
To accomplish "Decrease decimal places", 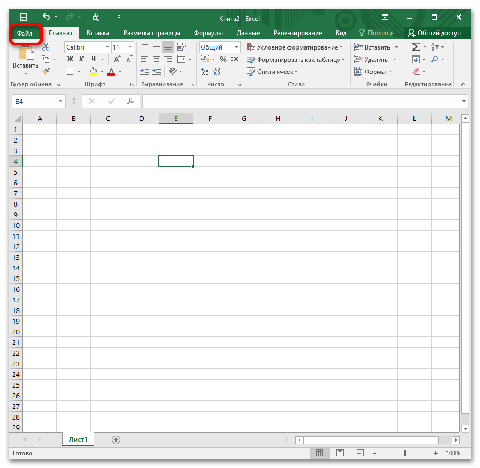I will [217, 71].
